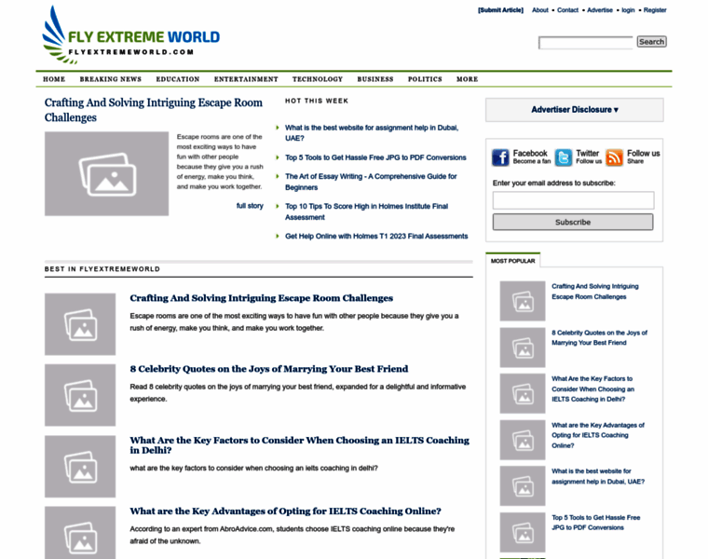Screen dimensions: 708x559
Task: Open Most Popular IELTS Coaching in Delhi link
Action: (x=592, y=389)
